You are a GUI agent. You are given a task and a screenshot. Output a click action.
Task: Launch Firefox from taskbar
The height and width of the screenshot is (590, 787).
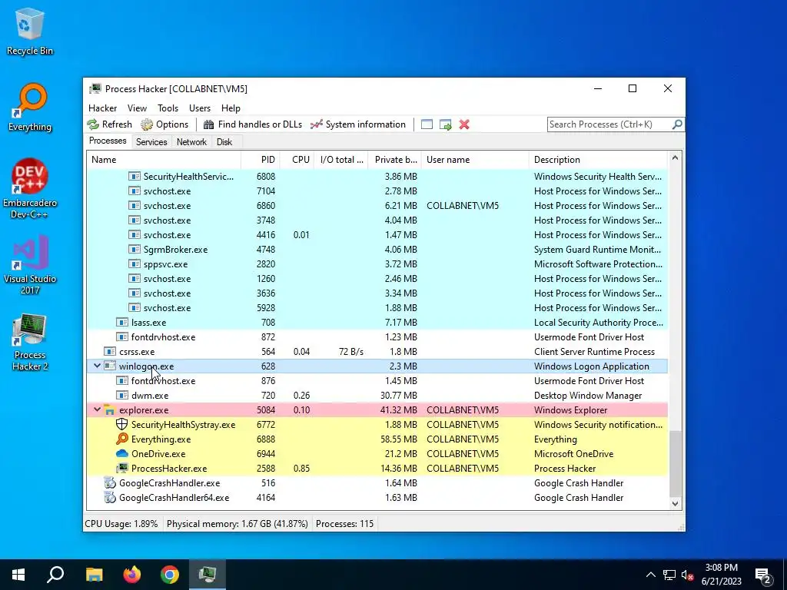(x=132, y=575)
